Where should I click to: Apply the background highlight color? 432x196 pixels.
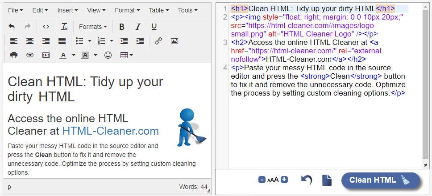(x=85, y=55)
